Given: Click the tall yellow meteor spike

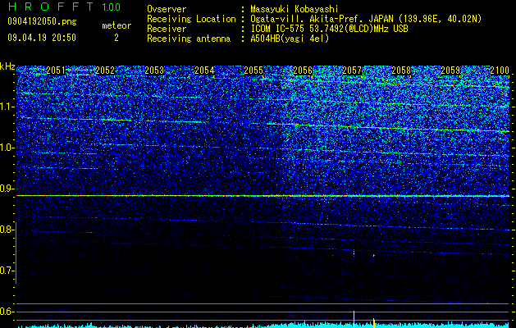Looking at the screenshot, I should [354, 319].
